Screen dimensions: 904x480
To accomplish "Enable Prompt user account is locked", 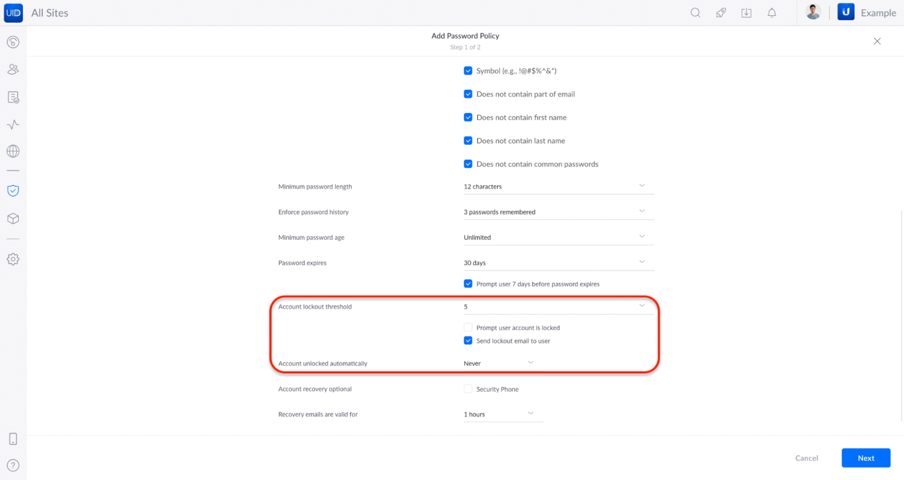I will (468, 328).
